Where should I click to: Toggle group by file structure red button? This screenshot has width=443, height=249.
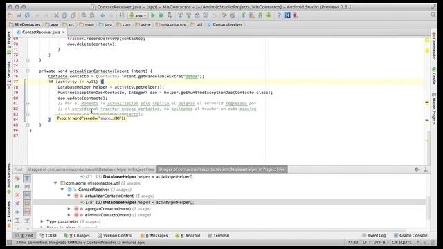tap(27, 212)
